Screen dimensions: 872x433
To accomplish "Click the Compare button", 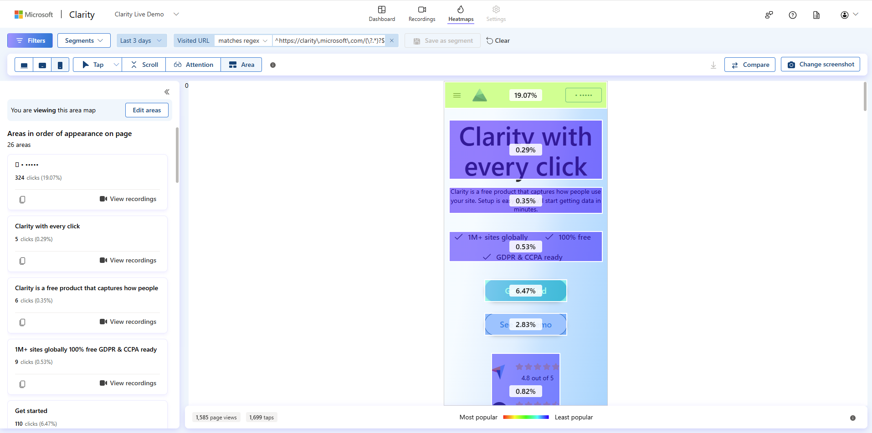I will coord(750,65).
